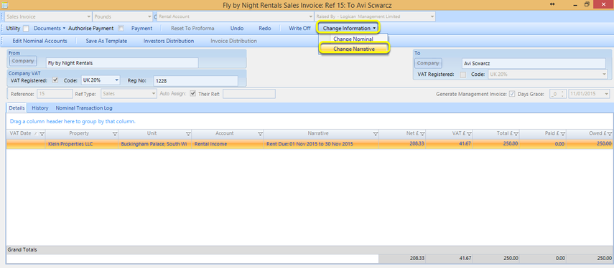614x268 pixels.
Task: Click the Undo button
Action: (237, 29)
